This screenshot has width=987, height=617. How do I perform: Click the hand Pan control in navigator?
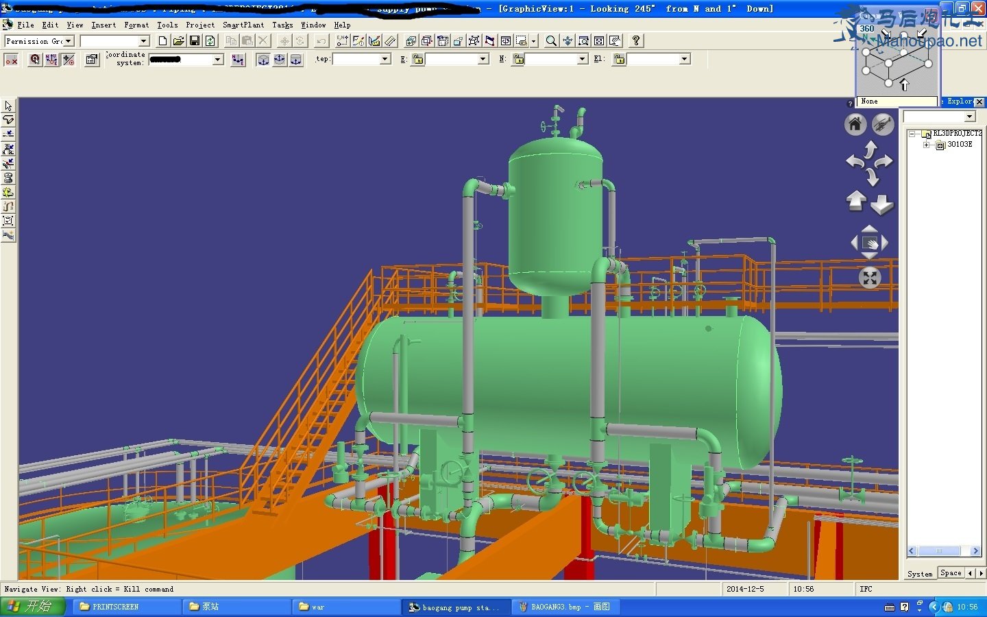click(x=870, y=243)
